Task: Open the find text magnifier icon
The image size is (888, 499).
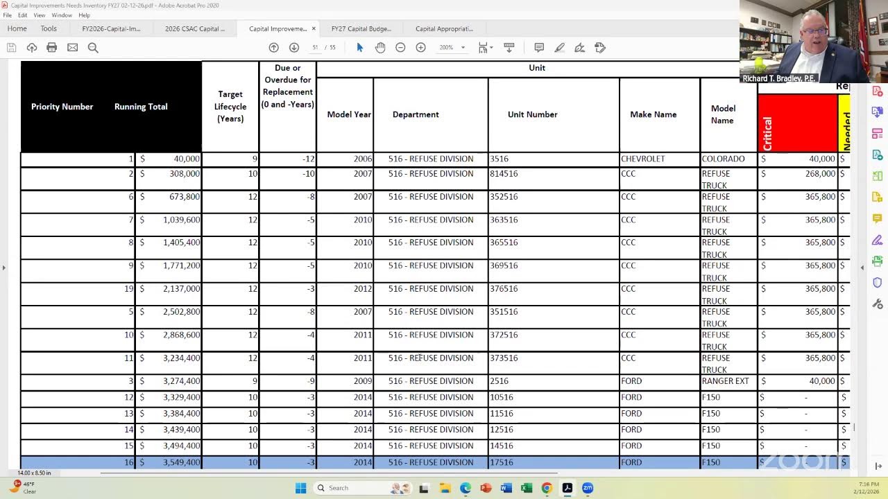Action: tap(93, 48)
